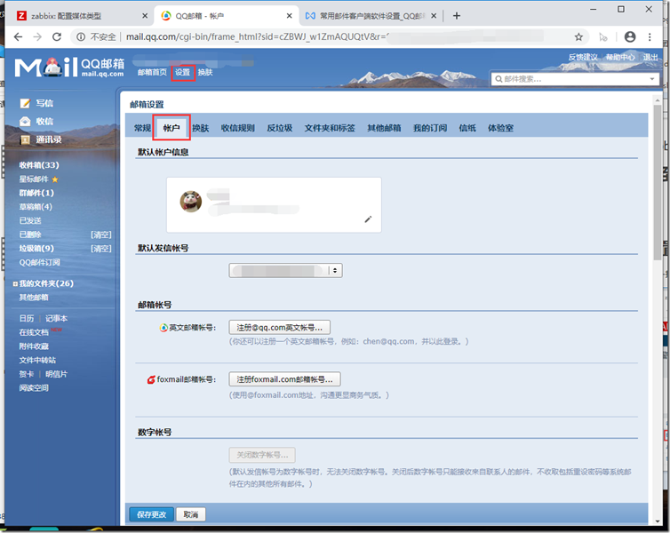Click the 帮助中心 link
Screen dimensions: 670x533
point(620,57)
